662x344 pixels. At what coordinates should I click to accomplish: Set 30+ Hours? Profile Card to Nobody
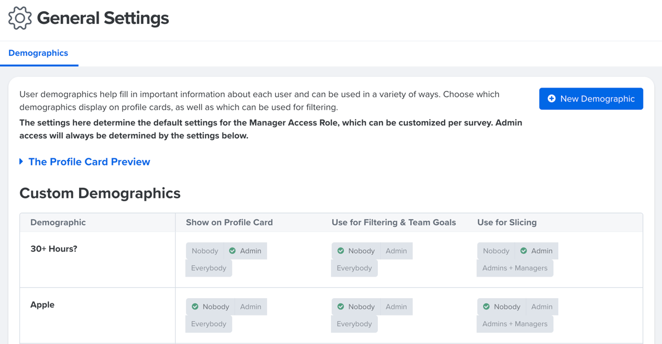click(205, 250)
